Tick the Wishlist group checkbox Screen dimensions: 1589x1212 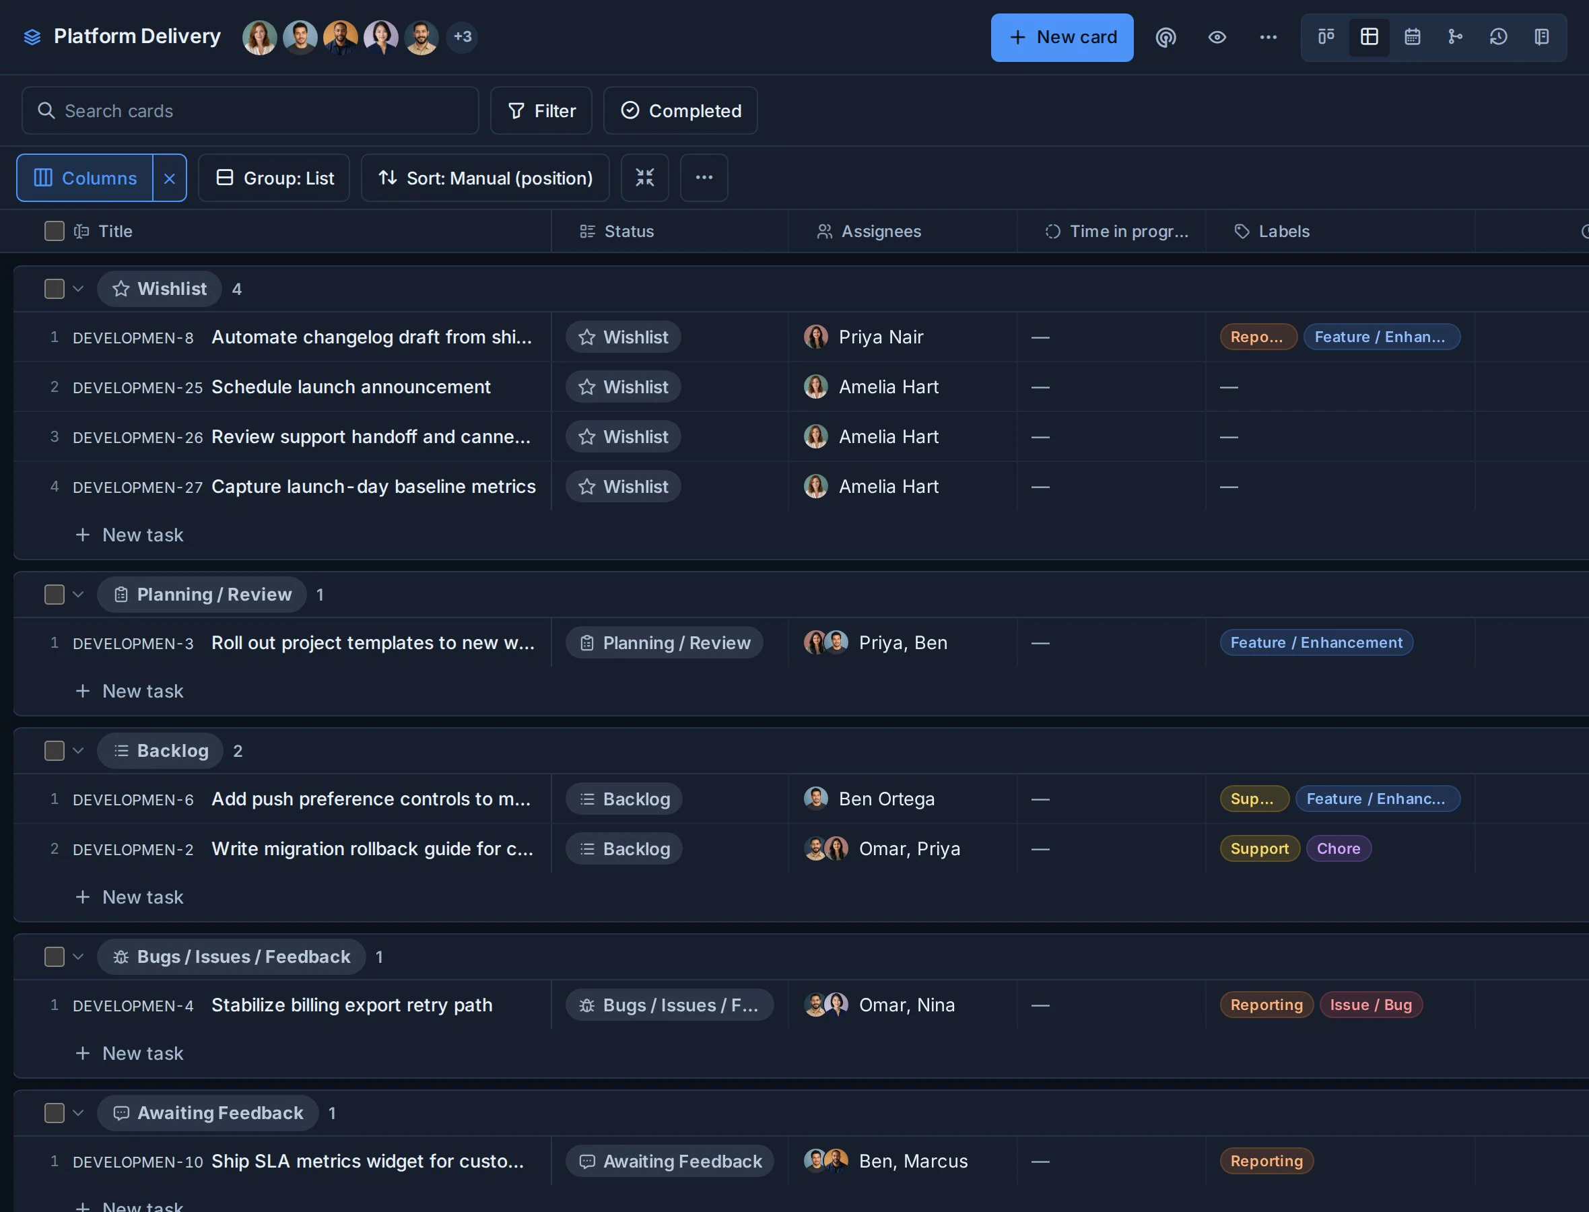tap(54, 289)
